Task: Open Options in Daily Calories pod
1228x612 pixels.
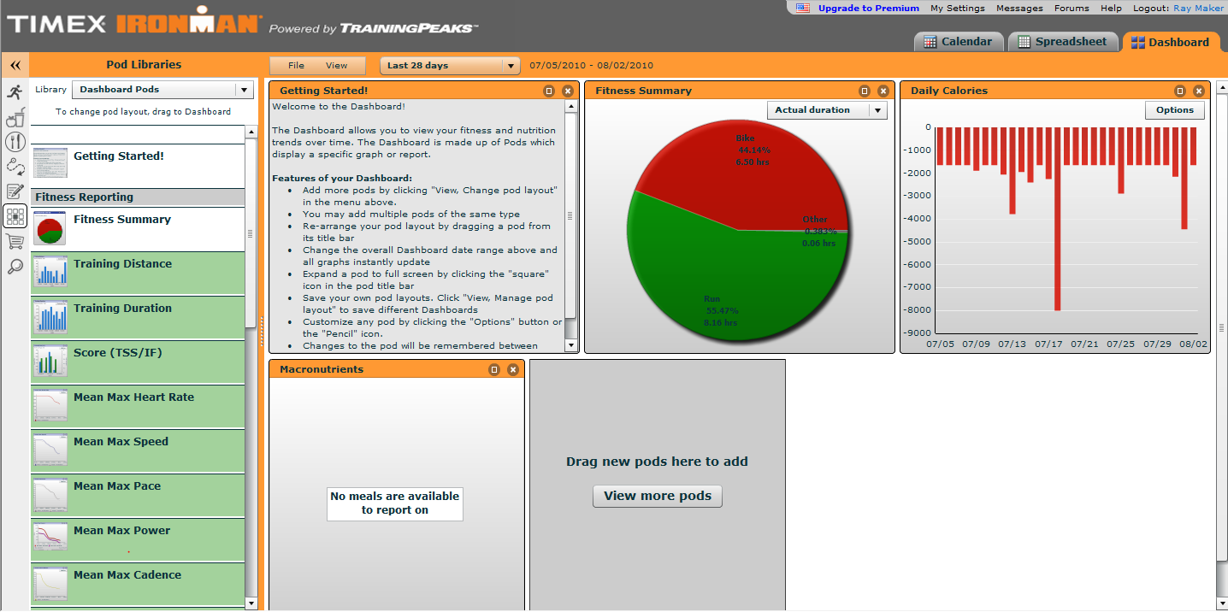Action: tap(1174, 110)
